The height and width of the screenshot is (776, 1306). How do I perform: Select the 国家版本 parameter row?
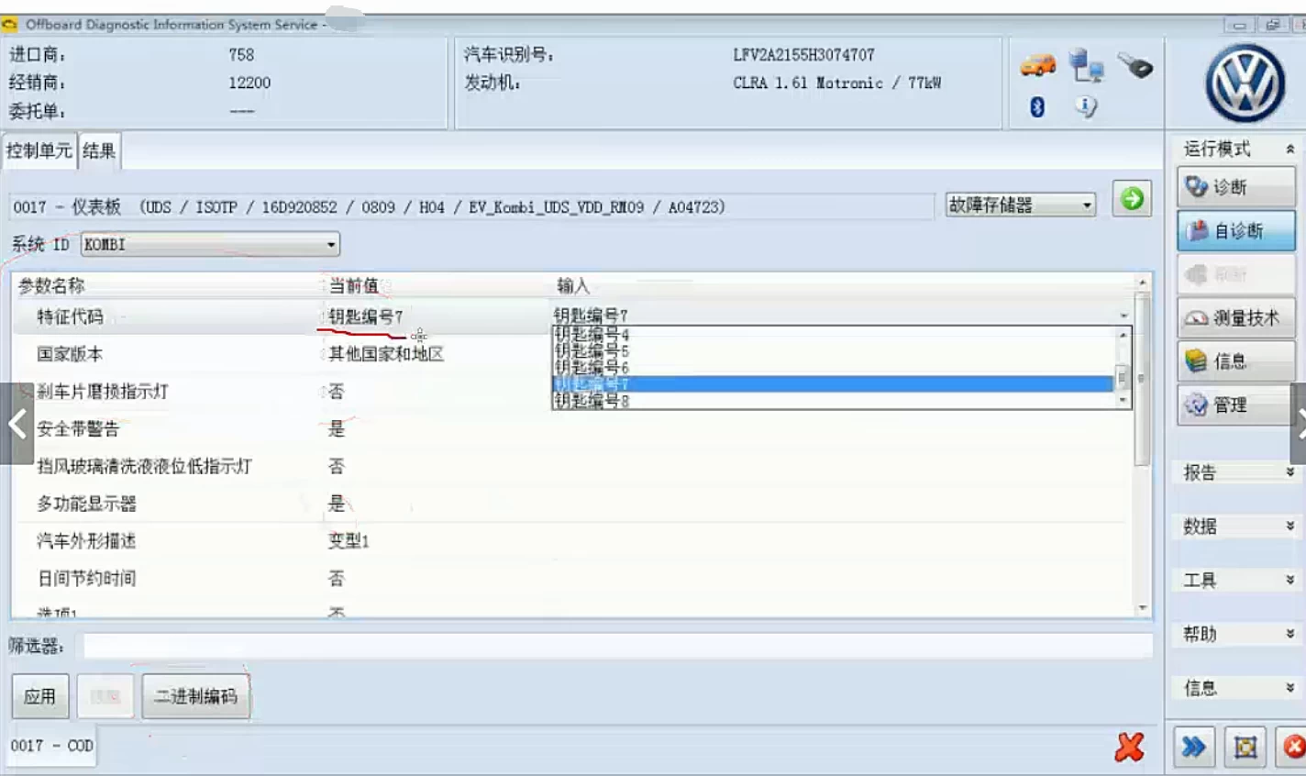point(282,354)
